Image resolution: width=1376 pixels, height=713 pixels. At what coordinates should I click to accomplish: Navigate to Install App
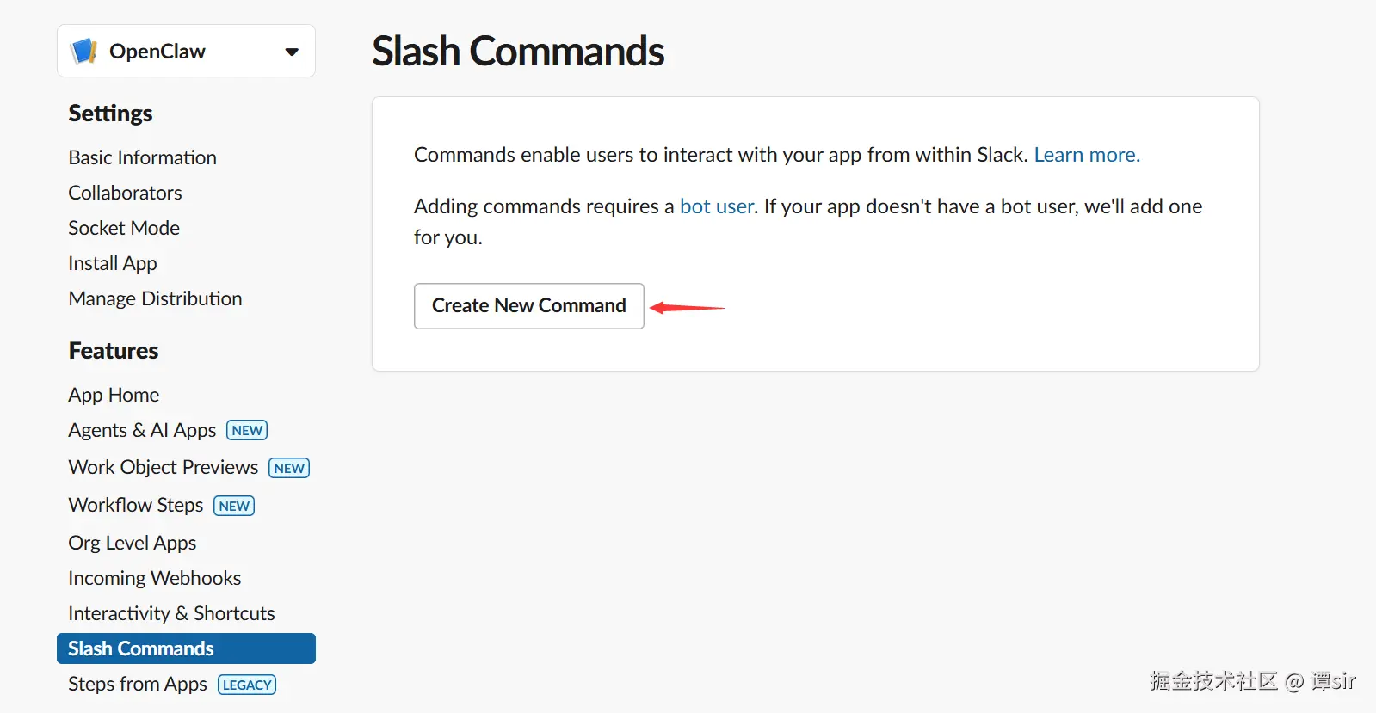coord(112,263)
